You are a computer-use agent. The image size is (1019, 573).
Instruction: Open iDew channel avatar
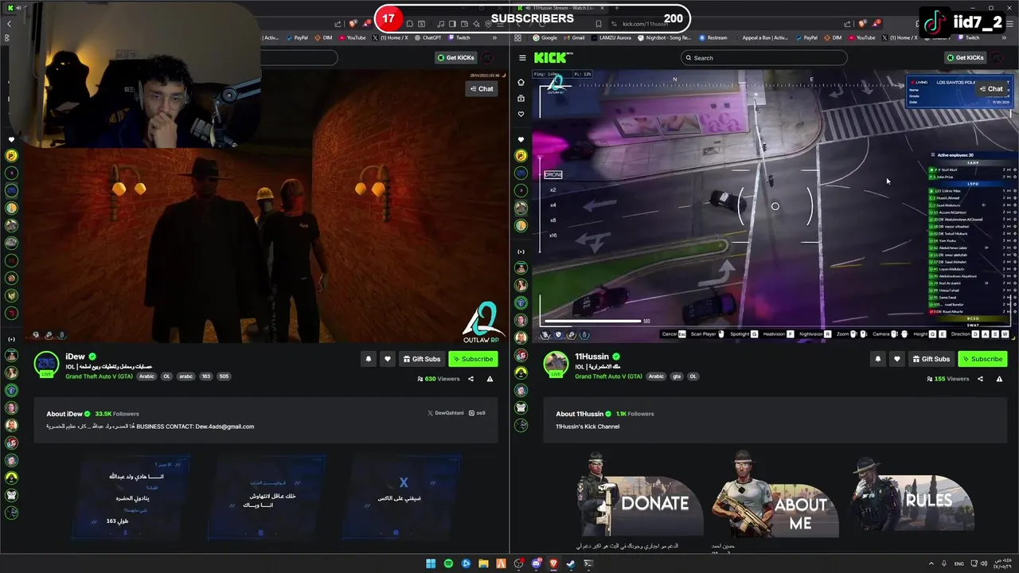pyautogui.click(x=47, y=364)
